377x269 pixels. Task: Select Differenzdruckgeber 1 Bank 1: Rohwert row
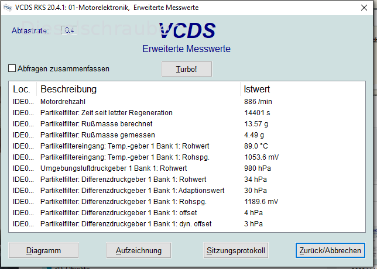pos(187,180)
